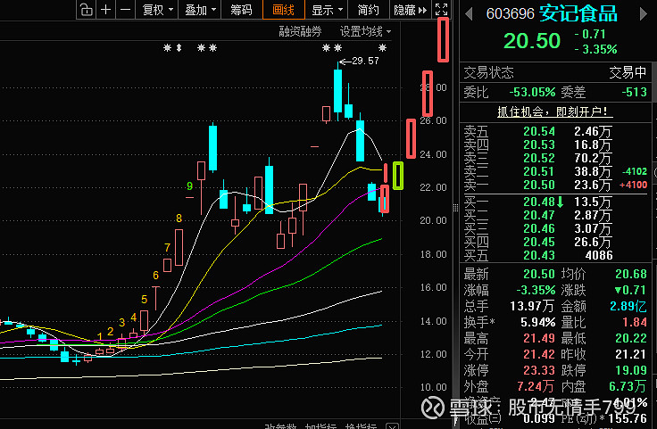Open the 设置均线 moving average dropdown
The image size is (657, 429).
[x=365, y=31]
